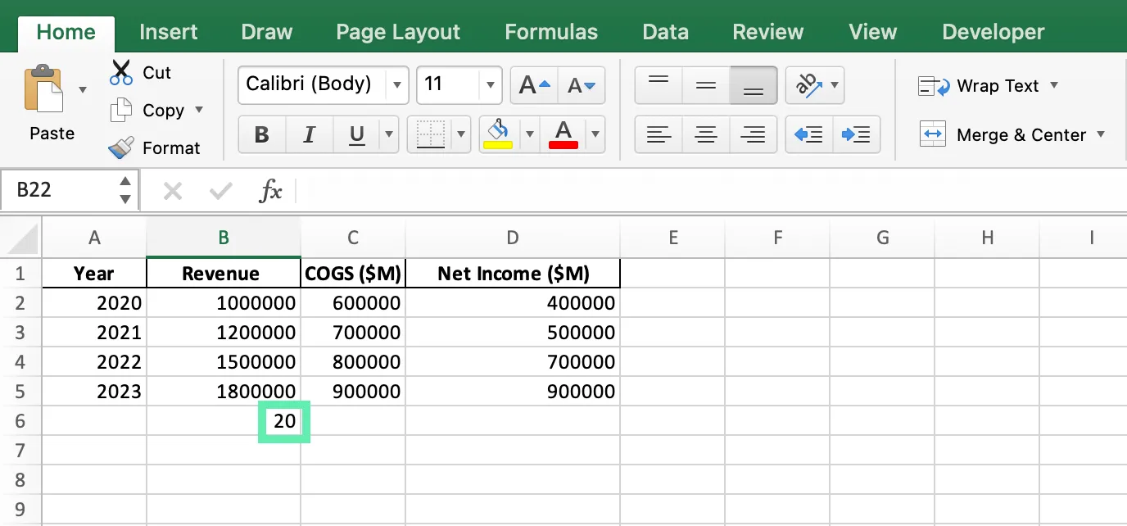The image size is (1127, 526).
Task: Apply yellow fill color bucket
Action: click(x=498, y=134)
